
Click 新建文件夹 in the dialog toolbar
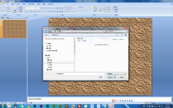click(x=55, y=35)
